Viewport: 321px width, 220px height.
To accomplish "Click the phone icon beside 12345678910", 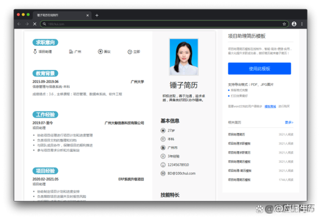I will pyautogui.click(x=163, y=165).
